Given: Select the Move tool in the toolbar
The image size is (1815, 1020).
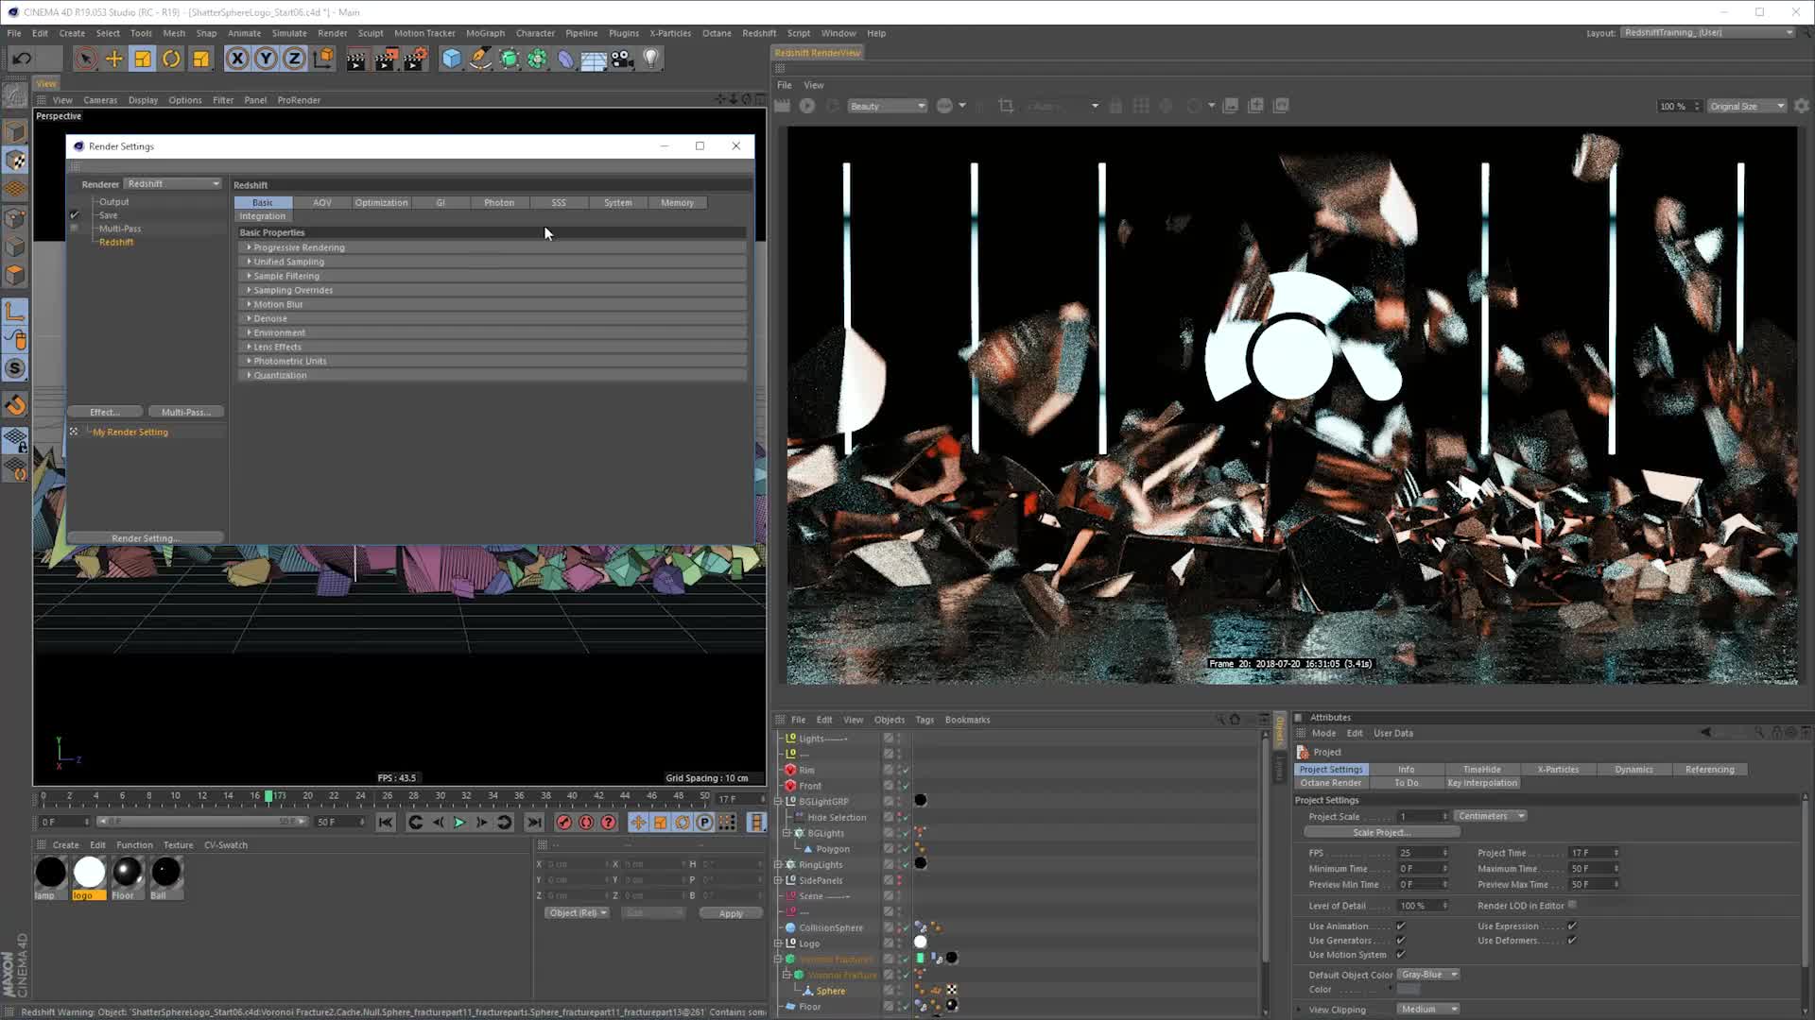Looking at the screenshot, I should 114,59.
